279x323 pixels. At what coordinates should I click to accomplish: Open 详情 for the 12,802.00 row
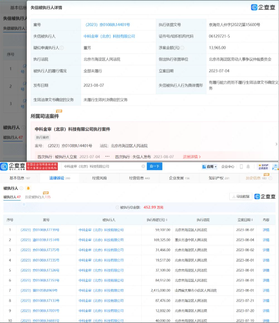(266, 311)
